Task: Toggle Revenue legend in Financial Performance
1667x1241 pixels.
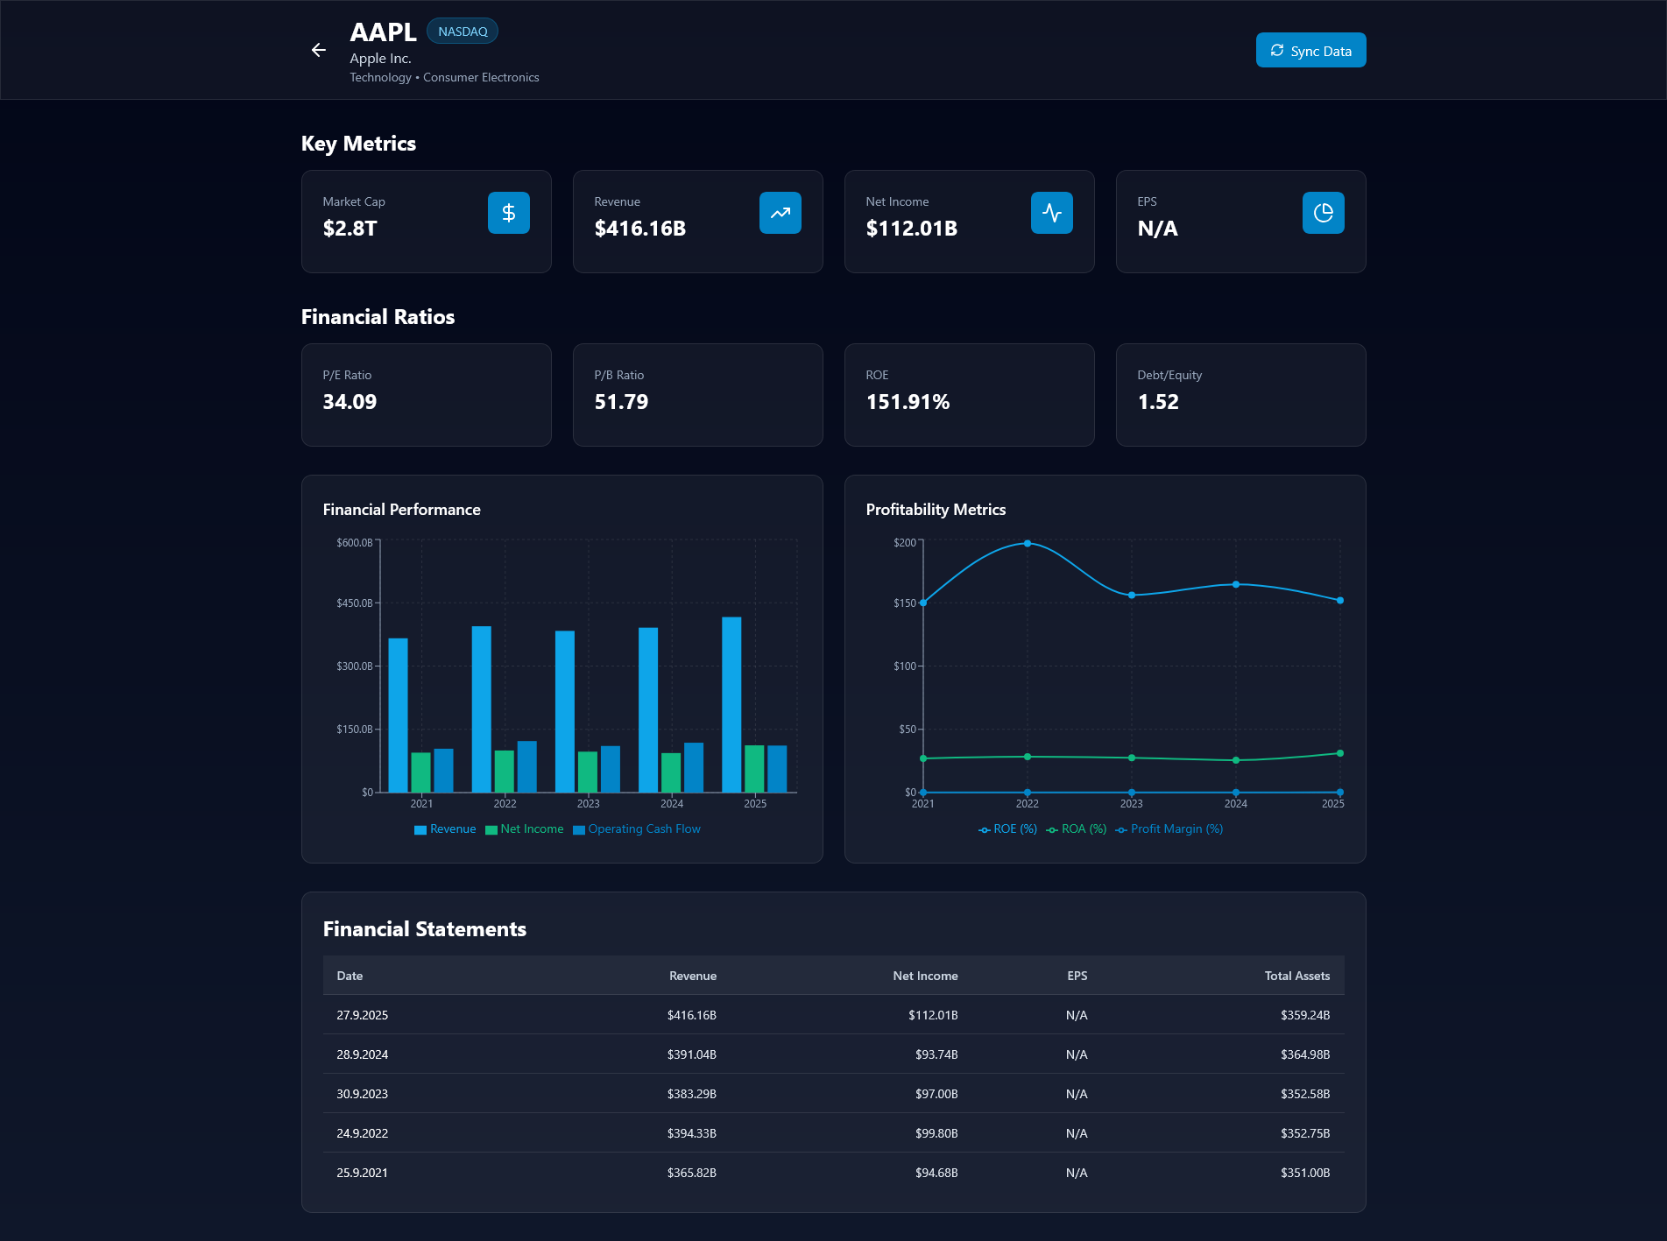Action: [x=445, y=829]
